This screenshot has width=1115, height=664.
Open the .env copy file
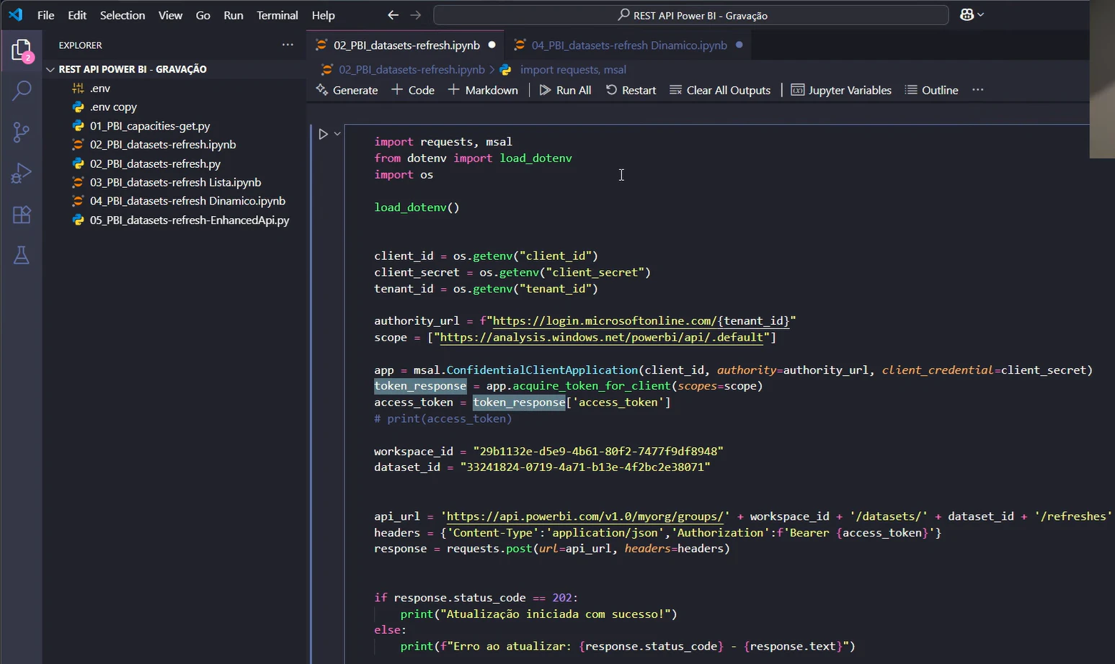click(113, 107)
